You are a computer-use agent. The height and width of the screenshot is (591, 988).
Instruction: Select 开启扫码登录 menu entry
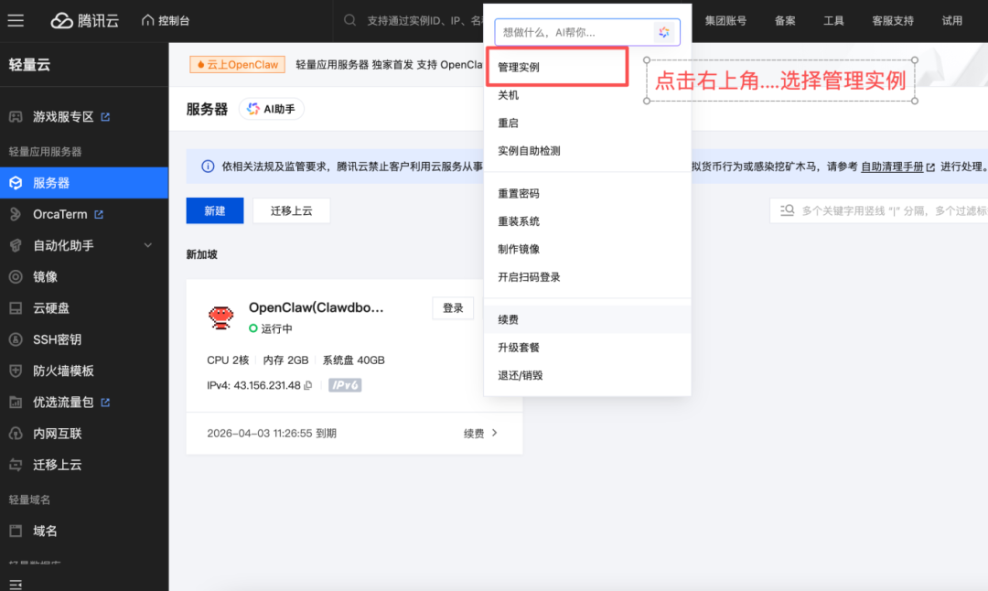[586, 276]
